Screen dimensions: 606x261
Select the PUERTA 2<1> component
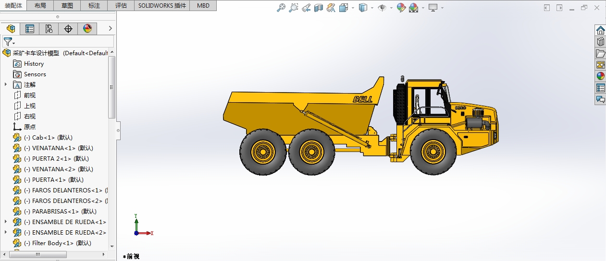coord(51,158)
